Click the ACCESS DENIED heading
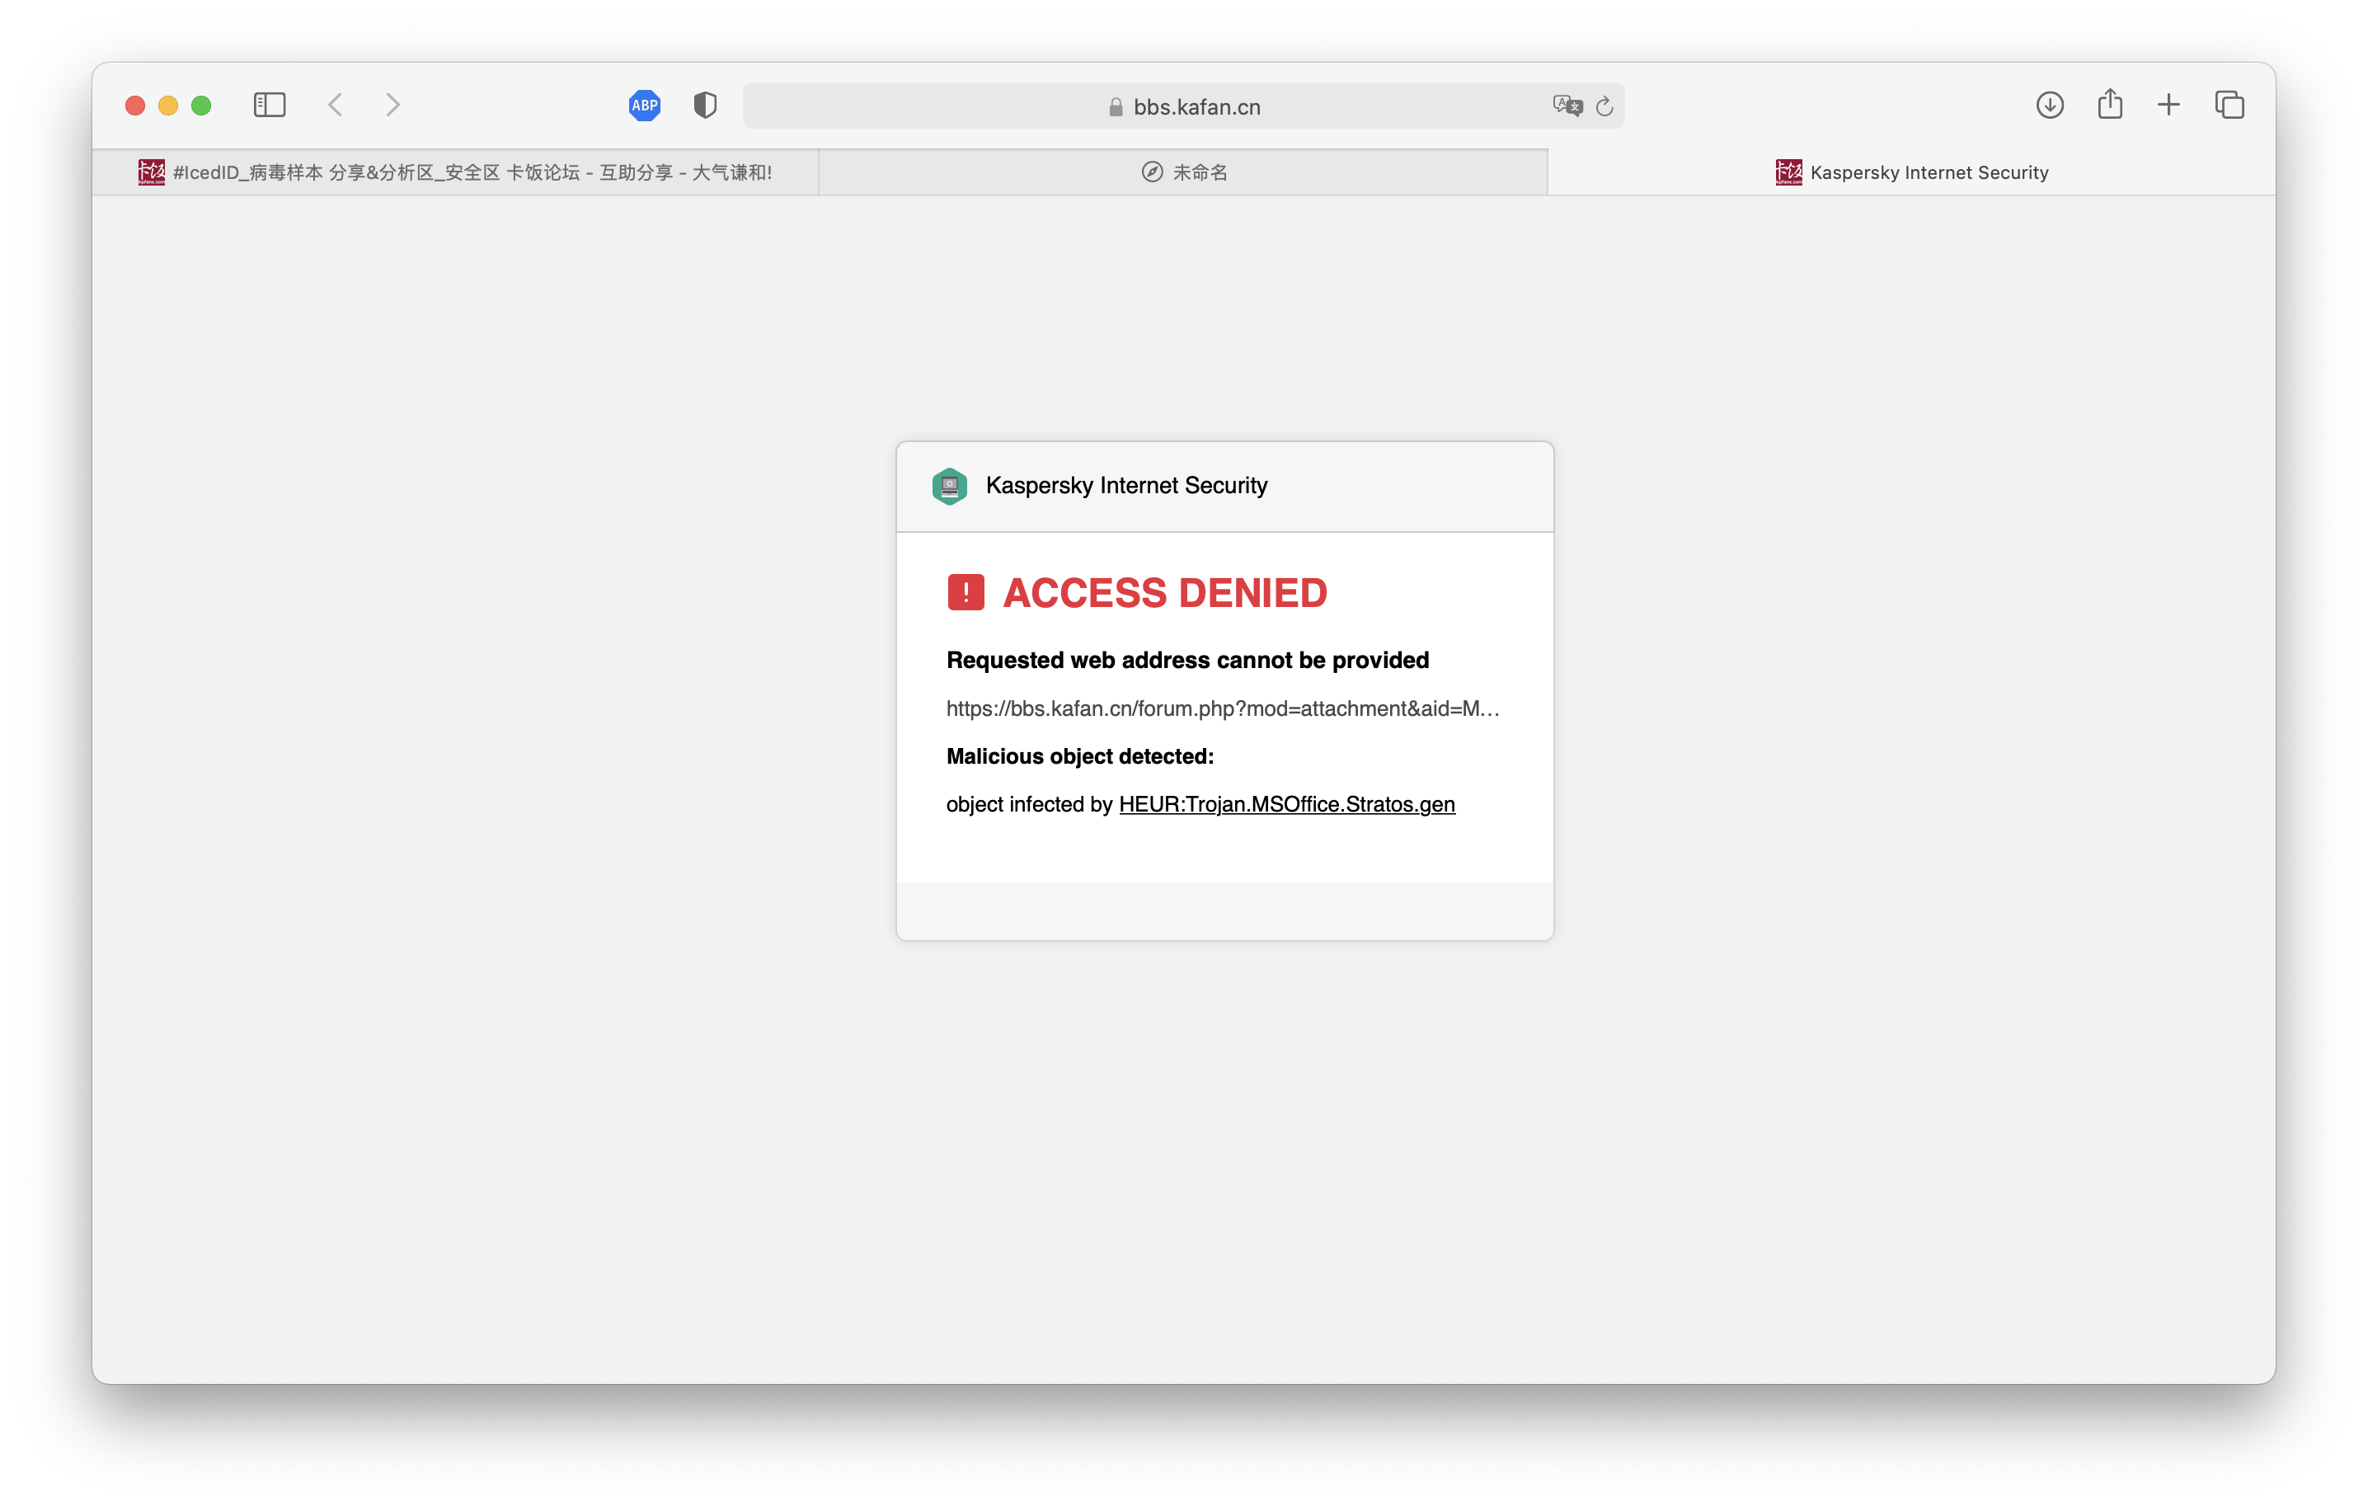The width and height of the screenshot is (2368, 1506). point(1164,593)
